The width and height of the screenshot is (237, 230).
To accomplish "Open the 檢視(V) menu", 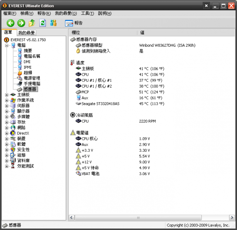I will click(27, 13).
